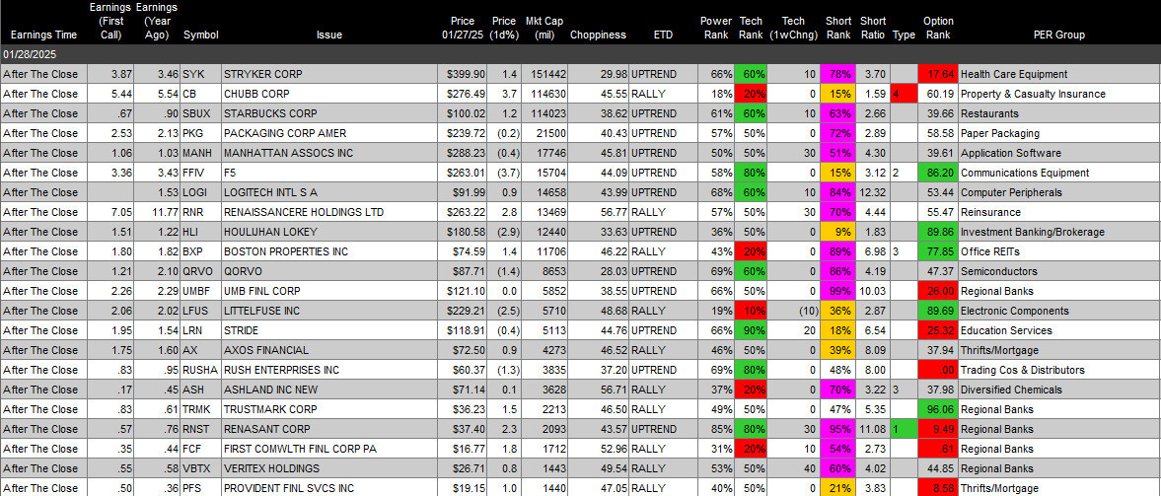Select the SBUX symbol cell
This screenshot has height=496, width=1161.
(200, 113)
